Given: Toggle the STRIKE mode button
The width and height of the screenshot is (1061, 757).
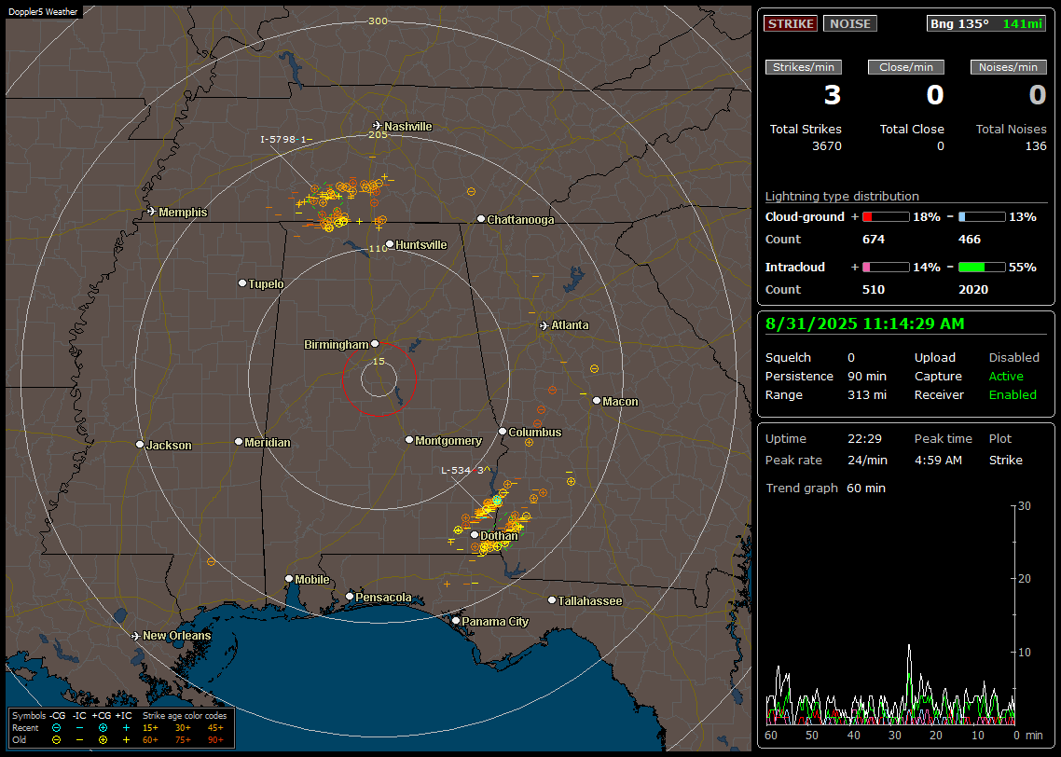Looking at the screenshot, I should (x=791, y=23).
